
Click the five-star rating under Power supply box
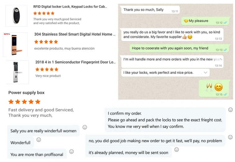(24, 102)
